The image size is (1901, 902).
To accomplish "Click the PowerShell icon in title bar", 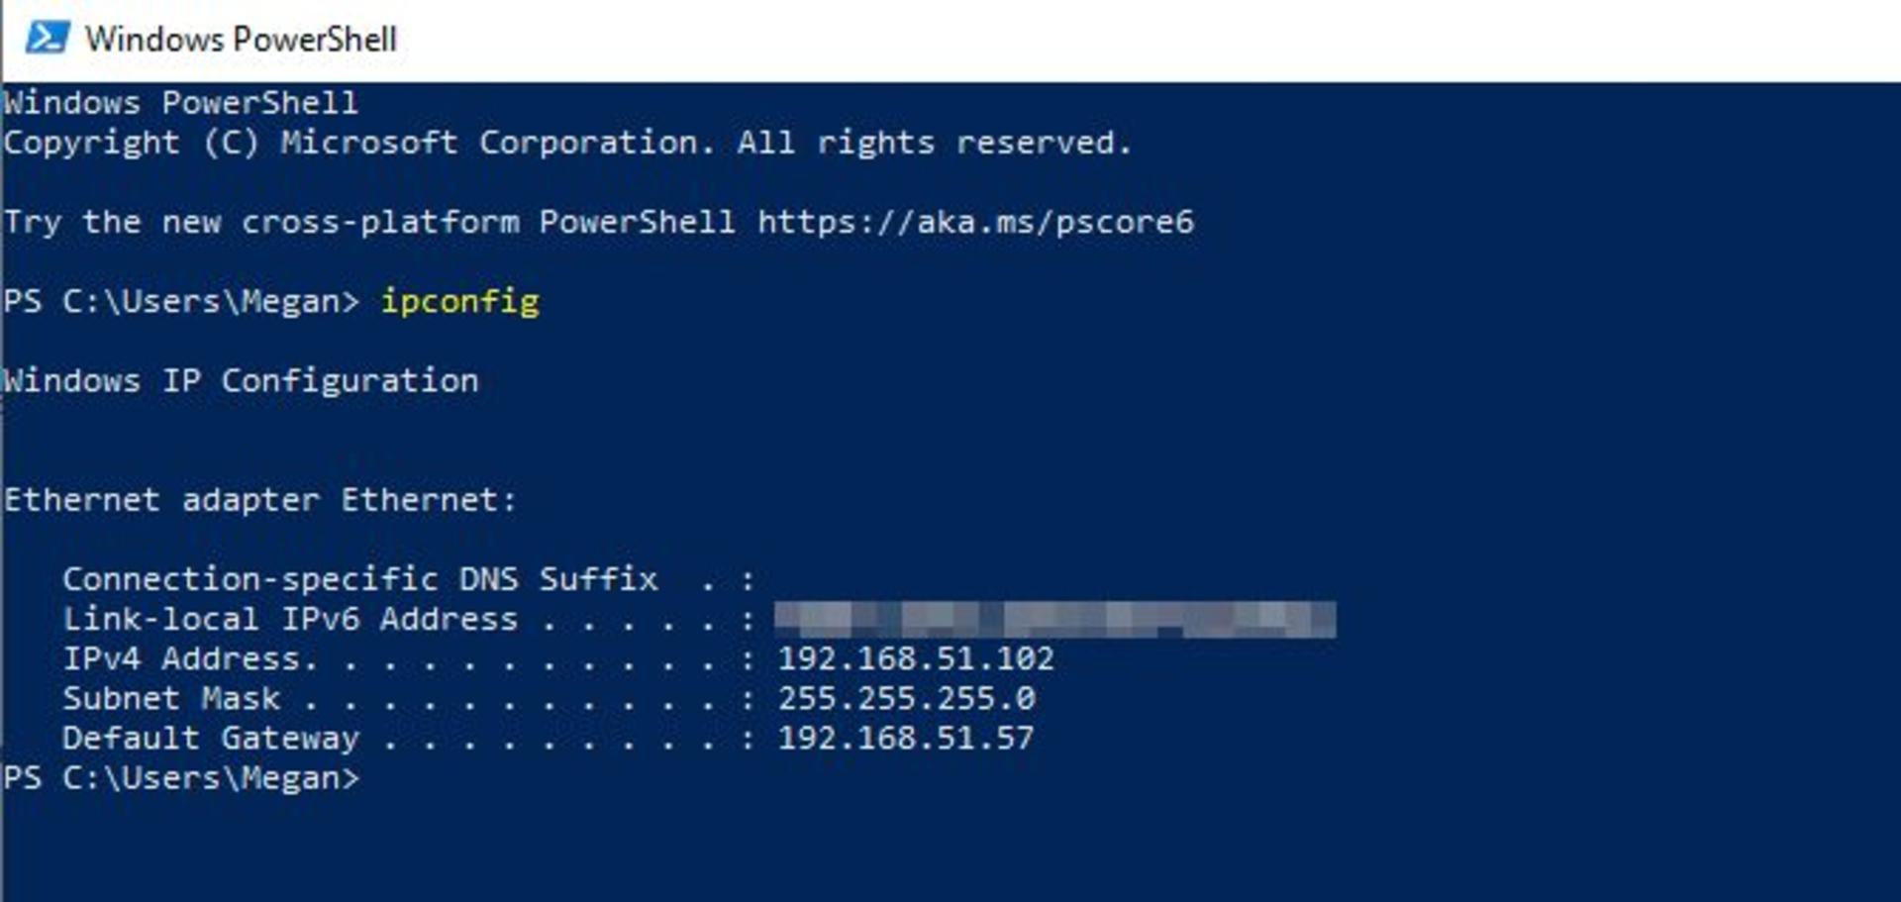I will (48, 39).
